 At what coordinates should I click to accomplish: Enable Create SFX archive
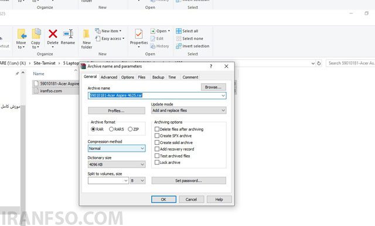[x=157, y=136]
